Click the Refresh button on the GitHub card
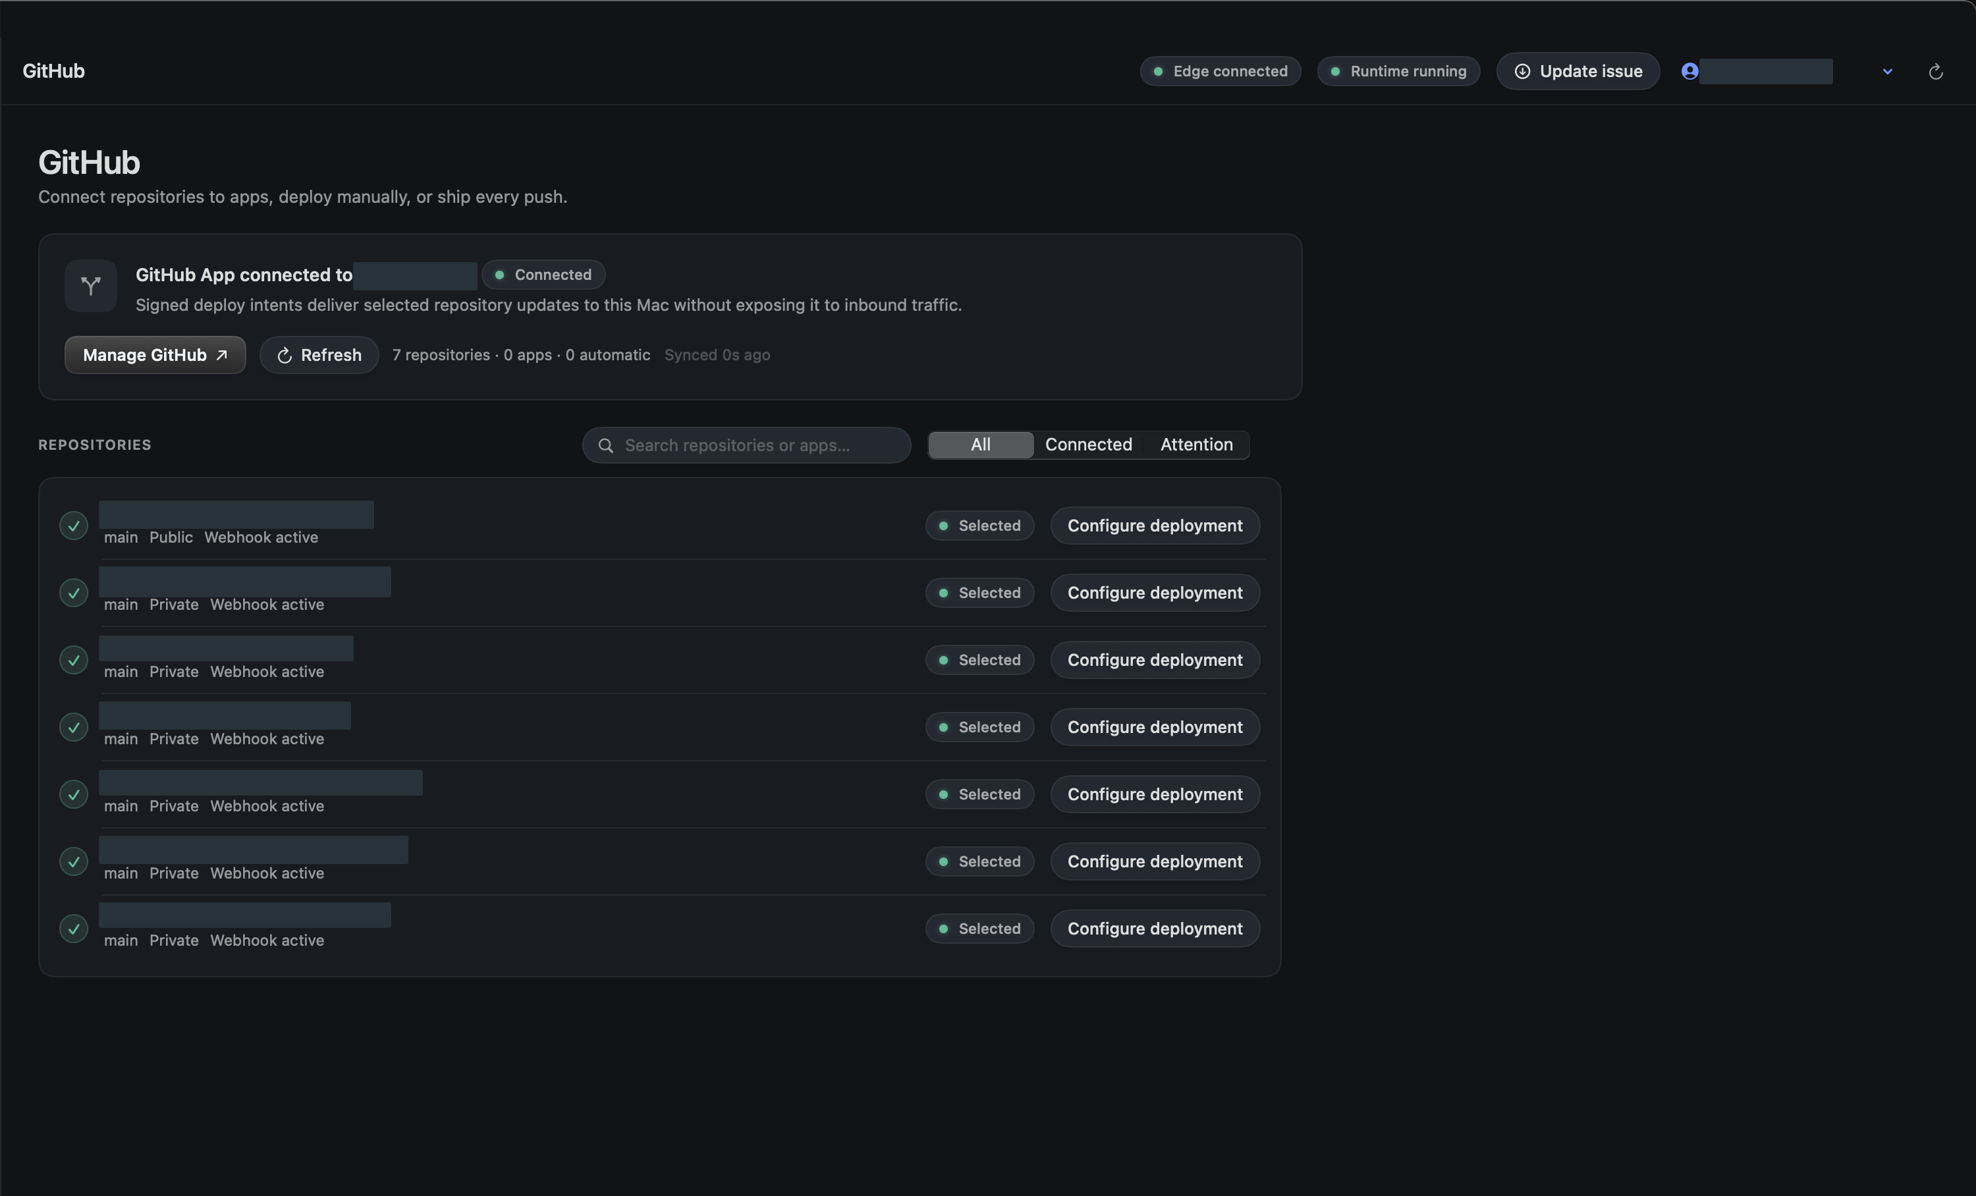Screen dimensions: 1976x1196 pos(318,355)
